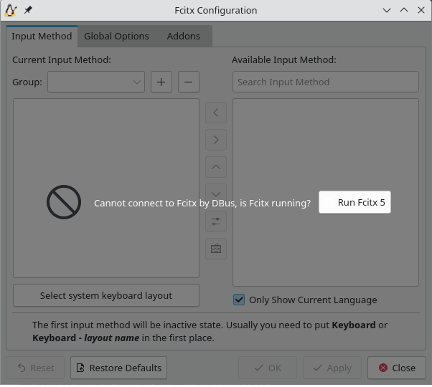Open input method configure sliders icon
Image resolution: width=432 pixels, height=387 pixels.
point(216,221)
